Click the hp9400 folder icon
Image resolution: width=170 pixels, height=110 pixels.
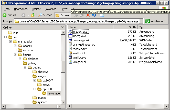pyautogui.click(x=39, y=89)
